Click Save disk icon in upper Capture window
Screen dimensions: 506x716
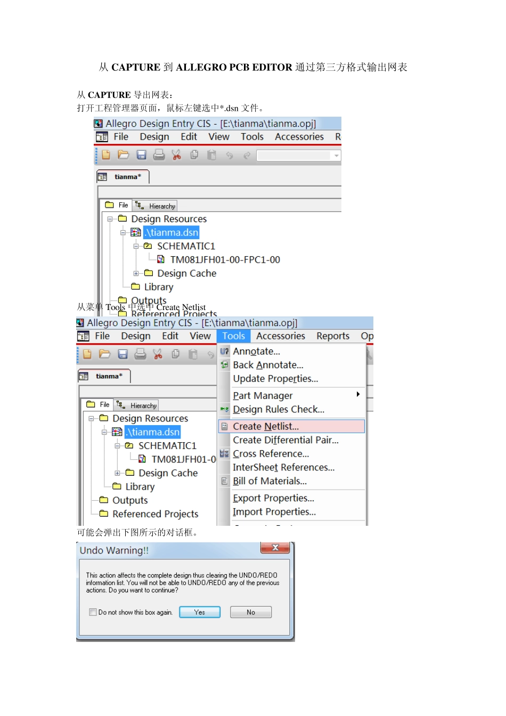[141, 155]
